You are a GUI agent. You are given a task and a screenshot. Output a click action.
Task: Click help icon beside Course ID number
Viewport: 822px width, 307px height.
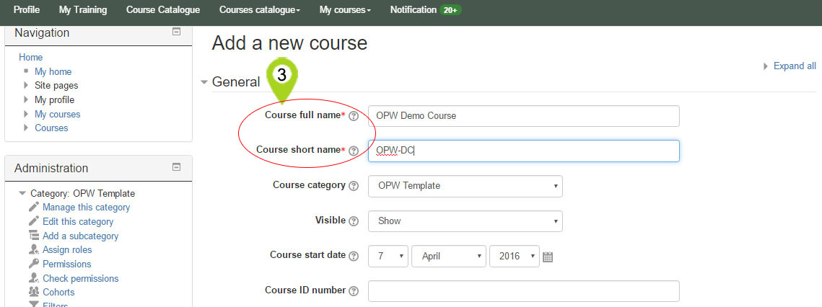click(354, 291)
